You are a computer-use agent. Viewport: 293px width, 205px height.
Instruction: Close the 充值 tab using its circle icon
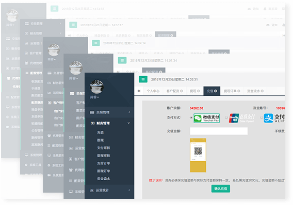216,91
